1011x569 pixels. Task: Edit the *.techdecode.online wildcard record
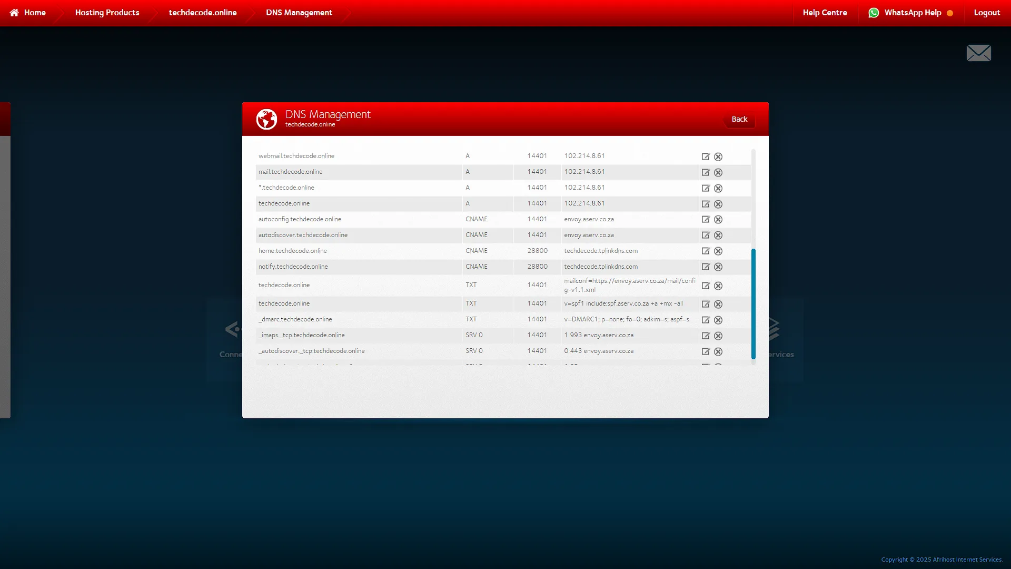tap(706, 188)
